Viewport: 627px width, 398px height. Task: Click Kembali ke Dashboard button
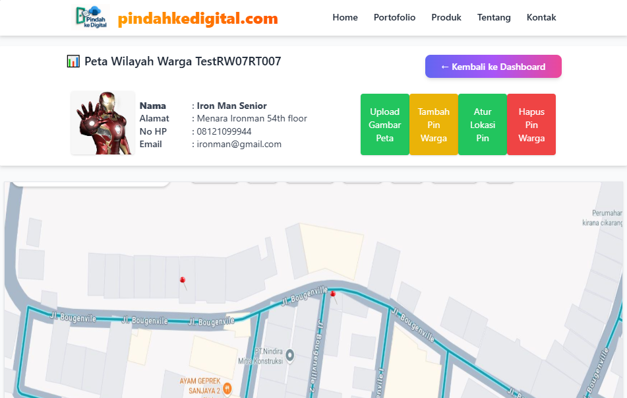pos(493,67)
